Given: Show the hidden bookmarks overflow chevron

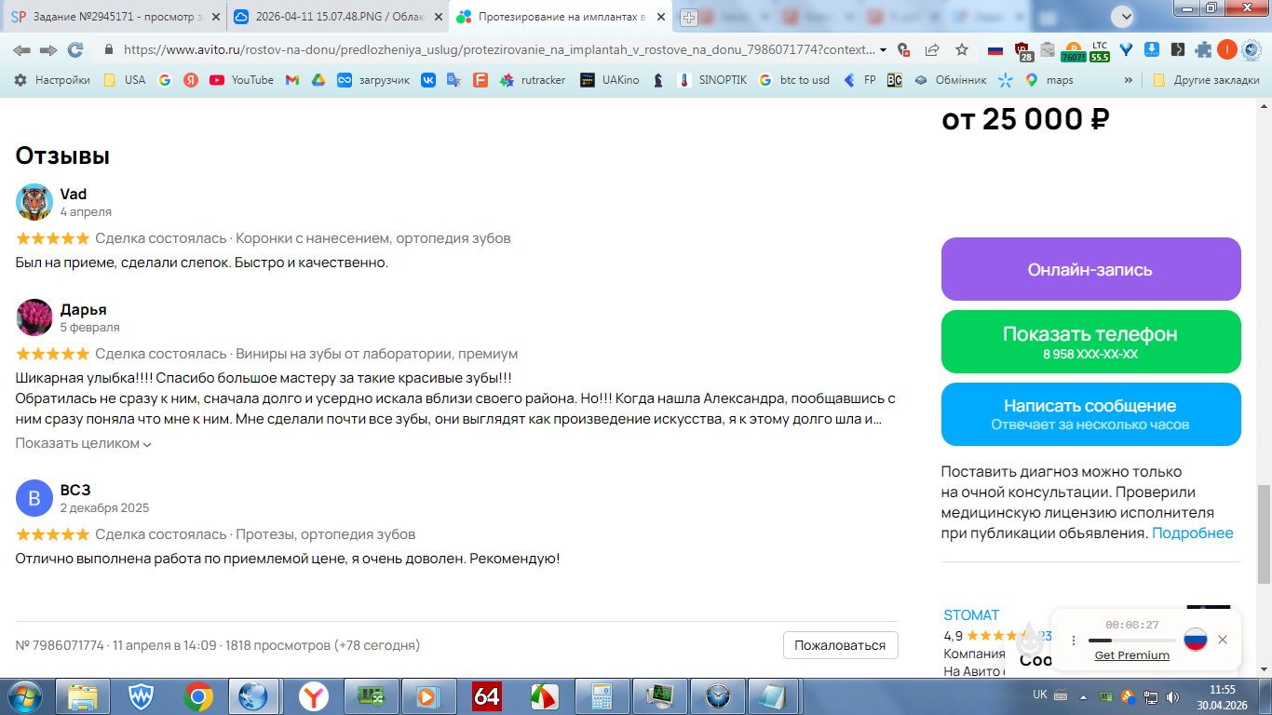Looking at the screenshot, I should 1130,80.
